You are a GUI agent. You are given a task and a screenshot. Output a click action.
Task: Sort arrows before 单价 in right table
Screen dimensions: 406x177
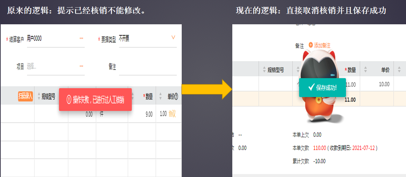pos(366,69)
